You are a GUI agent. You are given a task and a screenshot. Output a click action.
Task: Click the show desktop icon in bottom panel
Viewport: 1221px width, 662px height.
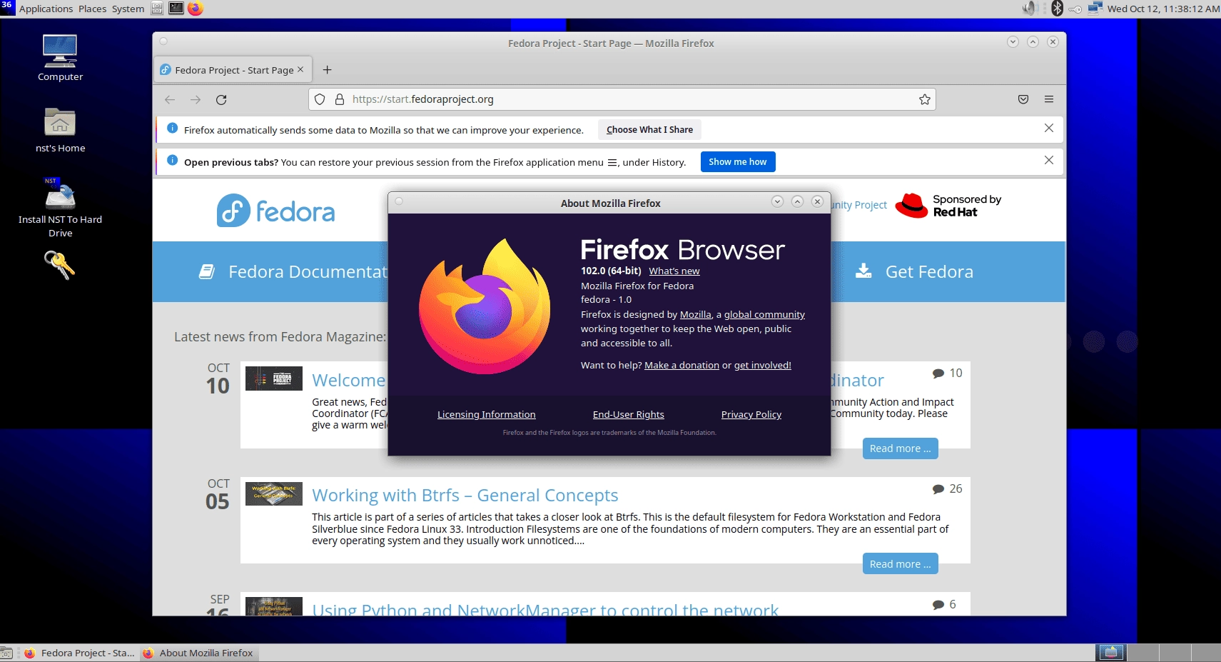(x=6, y=653)
